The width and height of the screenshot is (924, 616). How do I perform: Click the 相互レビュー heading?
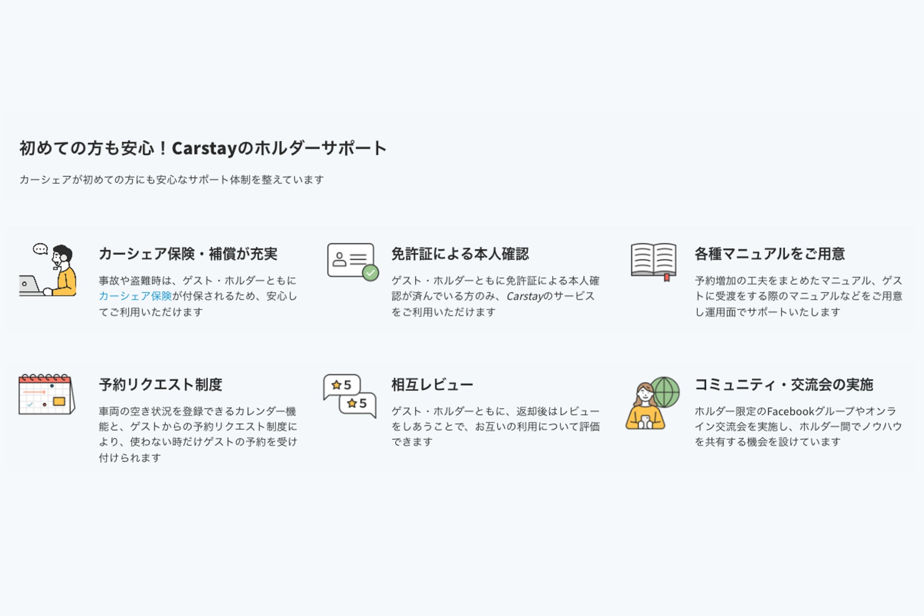432,384
